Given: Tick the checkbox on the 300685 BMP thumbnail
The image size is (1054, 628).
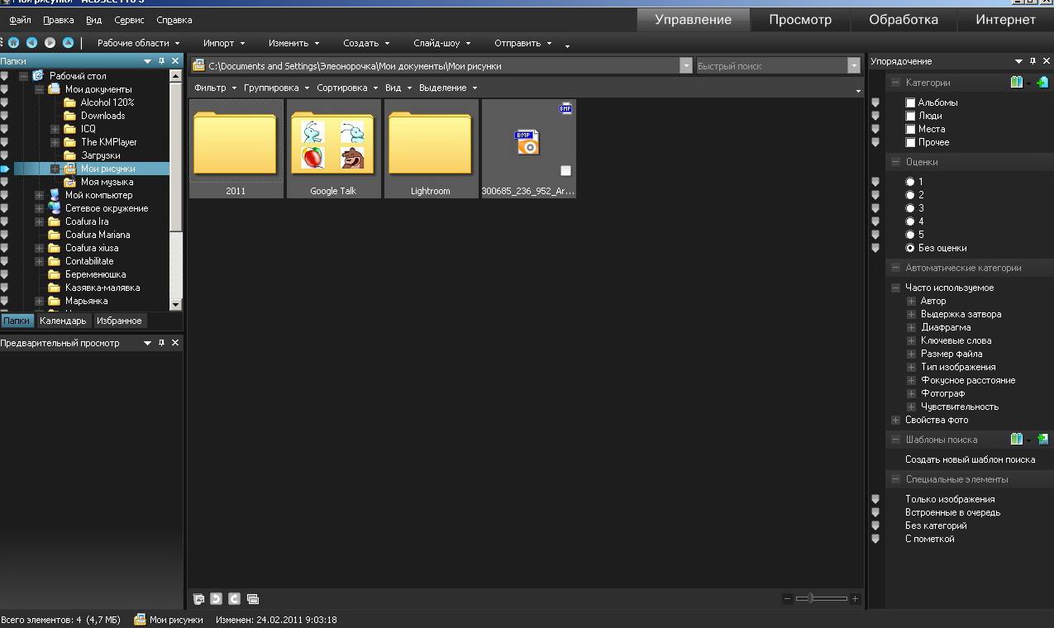Looking at the screenshot, I should pyautogui.click(x=565, y=170).
